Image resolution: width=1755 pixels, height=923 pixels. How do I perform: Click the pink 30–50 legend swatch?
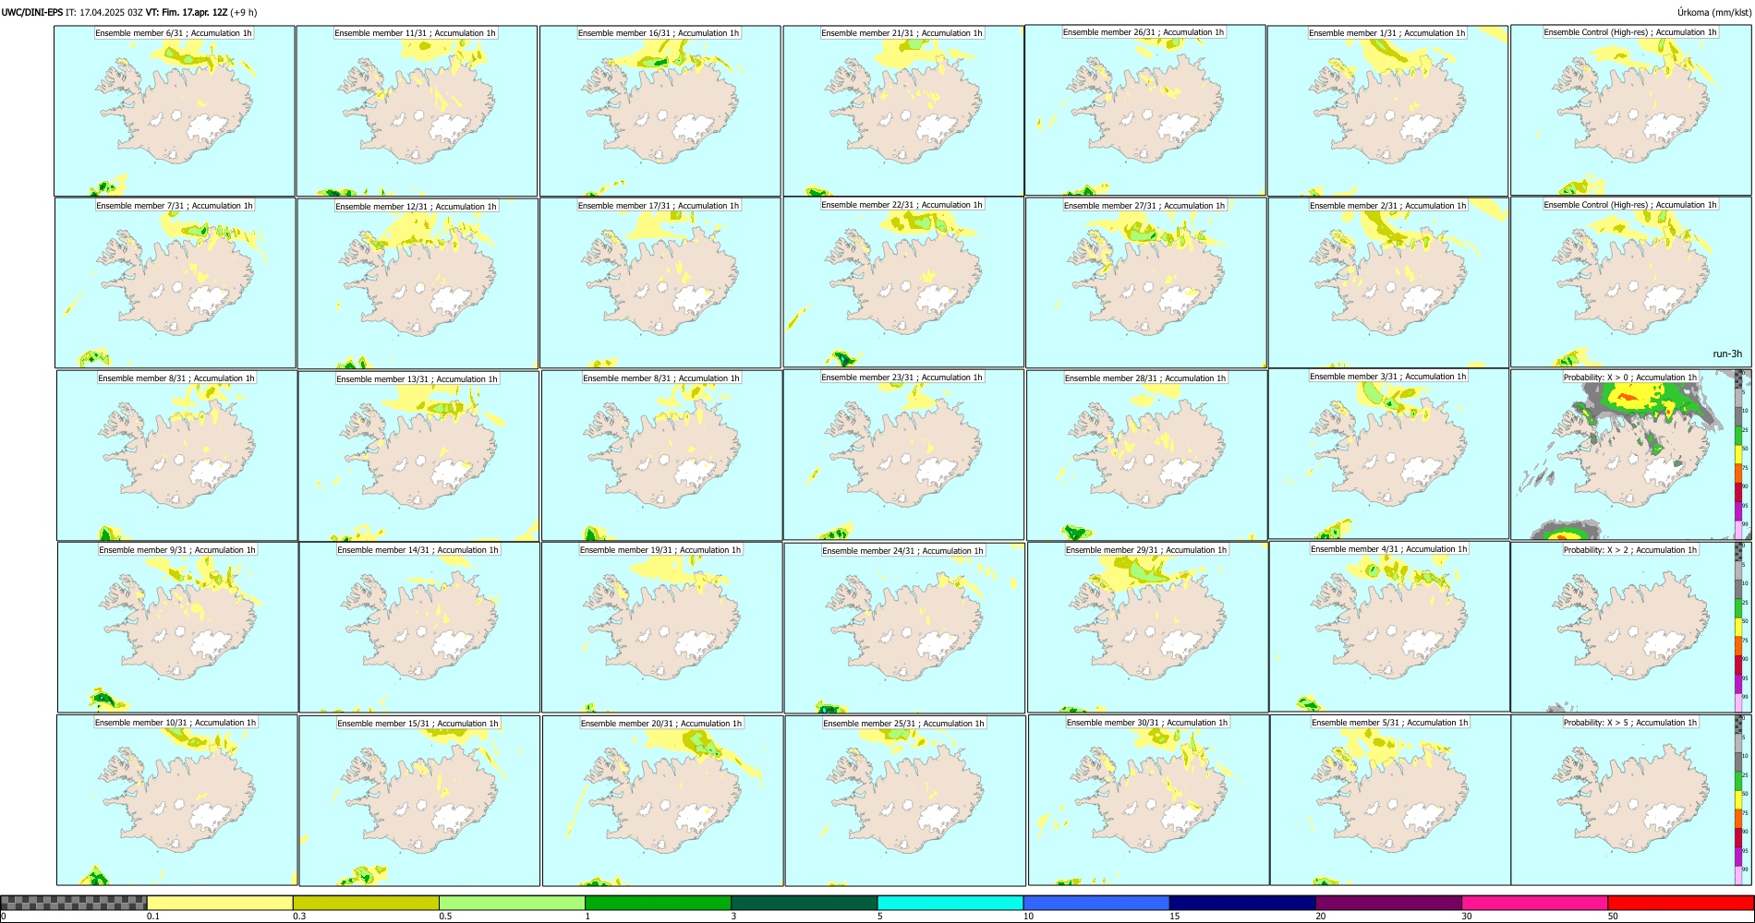point(1534,903)
